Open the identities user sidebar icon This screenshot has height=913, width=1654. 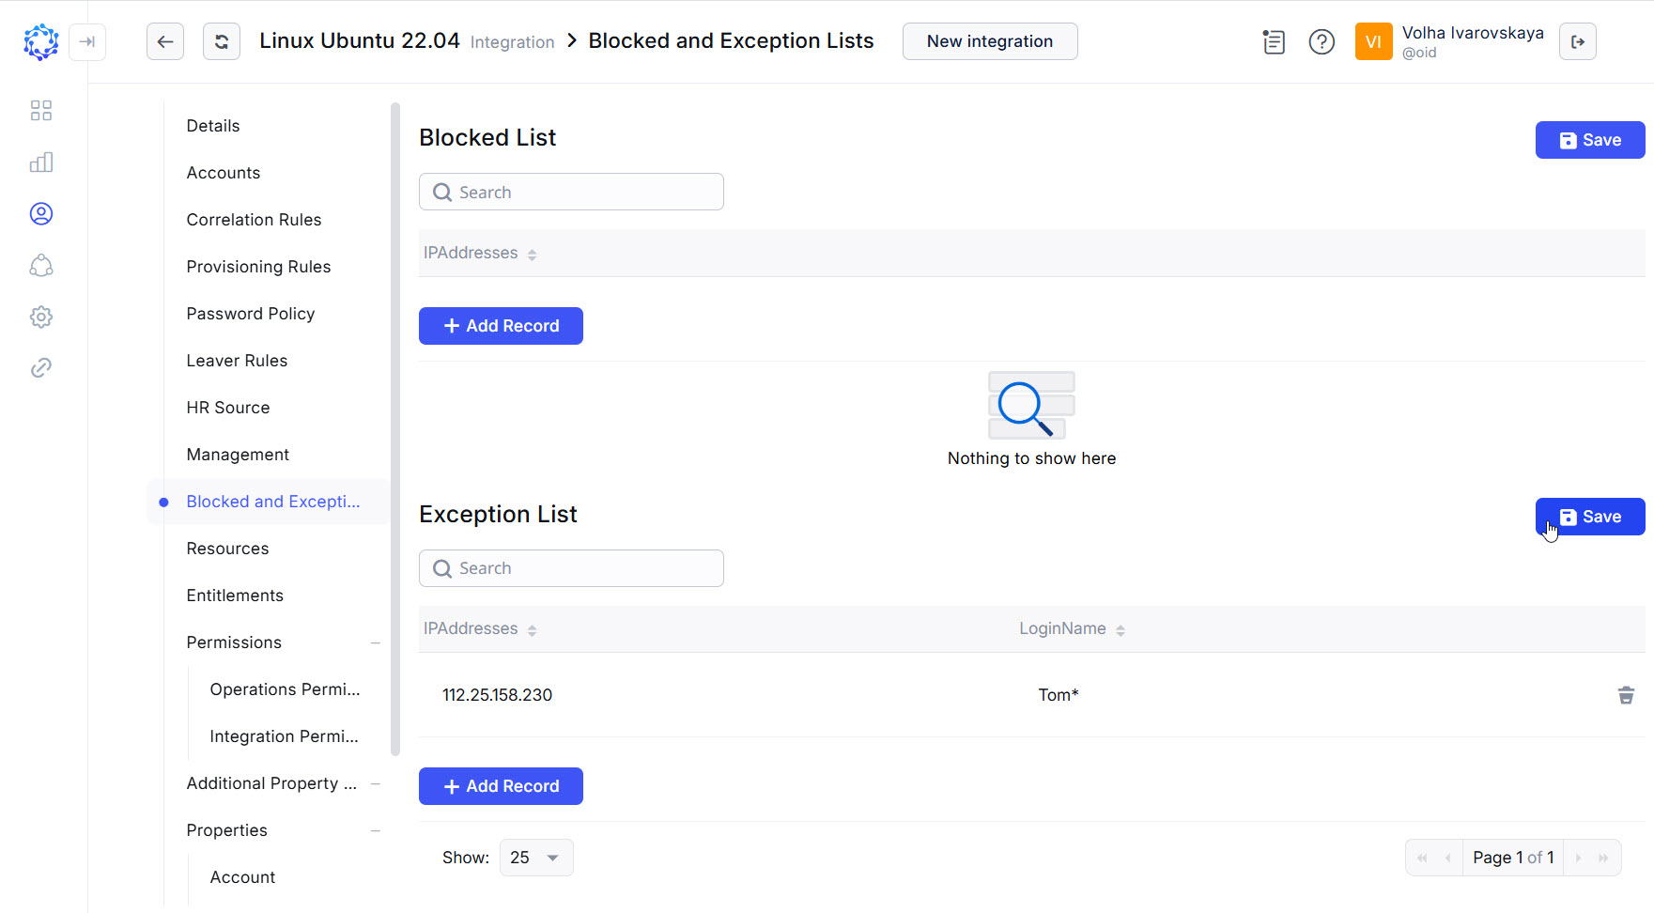point(41,213)
